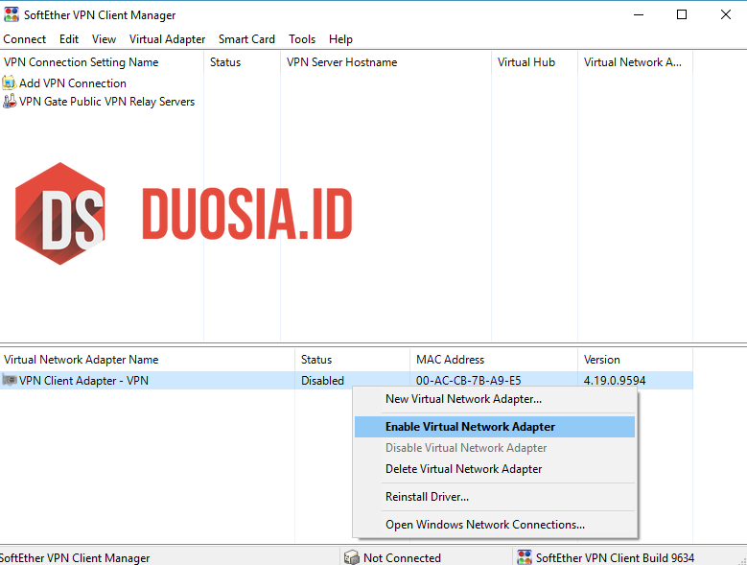This screenshot has width=747, height=565.
Task: Click the Disabled status cell
Action: 322,380
